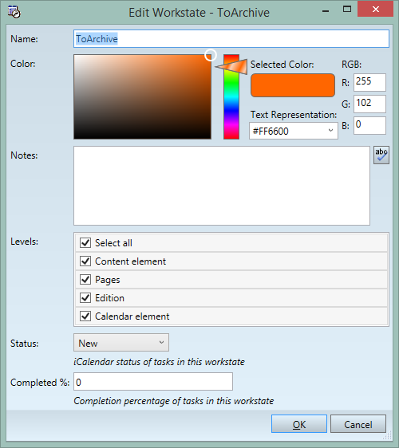Click the Cancel button

[x=358, y=424]
